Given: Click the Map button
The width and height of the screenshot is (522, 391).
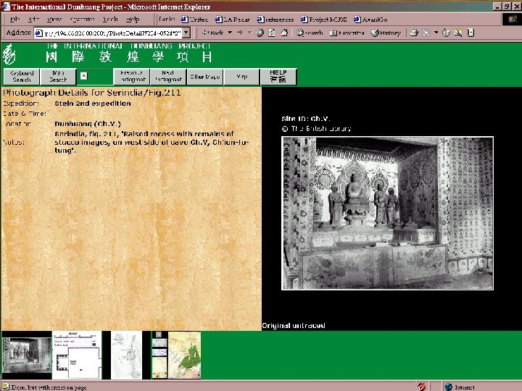Looking at the screenshot, I should tap(241, 77).
